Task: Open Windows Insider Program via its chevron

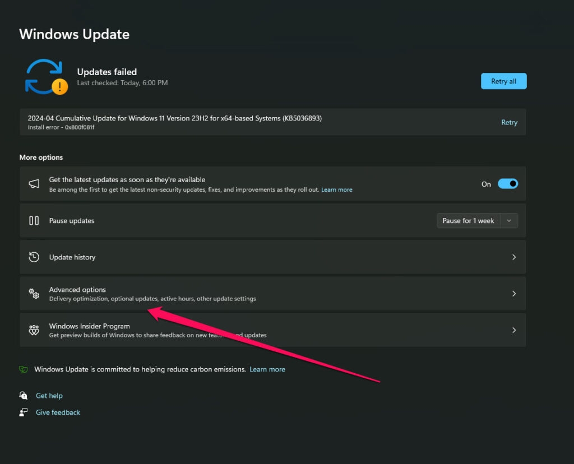Action: (514, 330)
